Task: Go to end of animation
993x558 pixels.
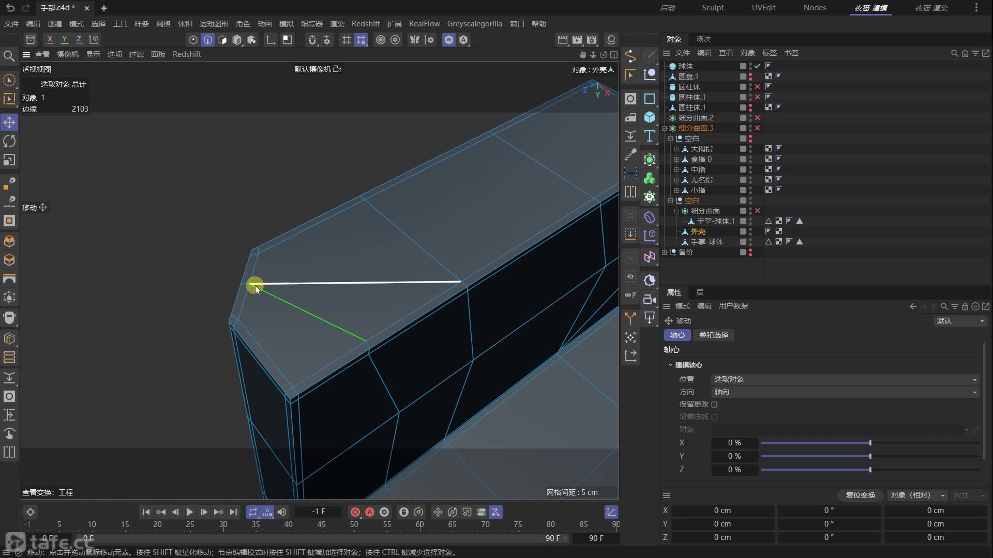Action: [x=233, y=512]
